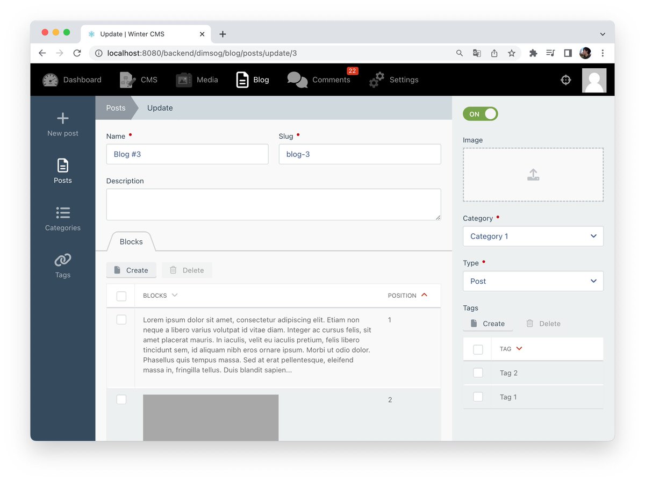This screenshot has height=481, width=645.
Task: Click the Update breadcrumb label
Action: click(x=160, y=108)
